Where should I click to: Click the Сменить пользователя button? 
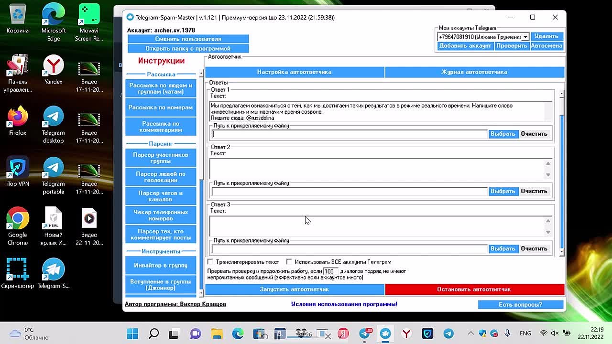click(x=188, y=39)
